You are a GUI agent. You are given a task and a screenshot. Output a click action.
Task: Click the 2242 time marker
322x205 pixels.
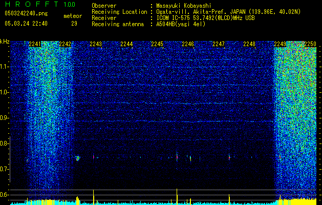tap(65, 44)
